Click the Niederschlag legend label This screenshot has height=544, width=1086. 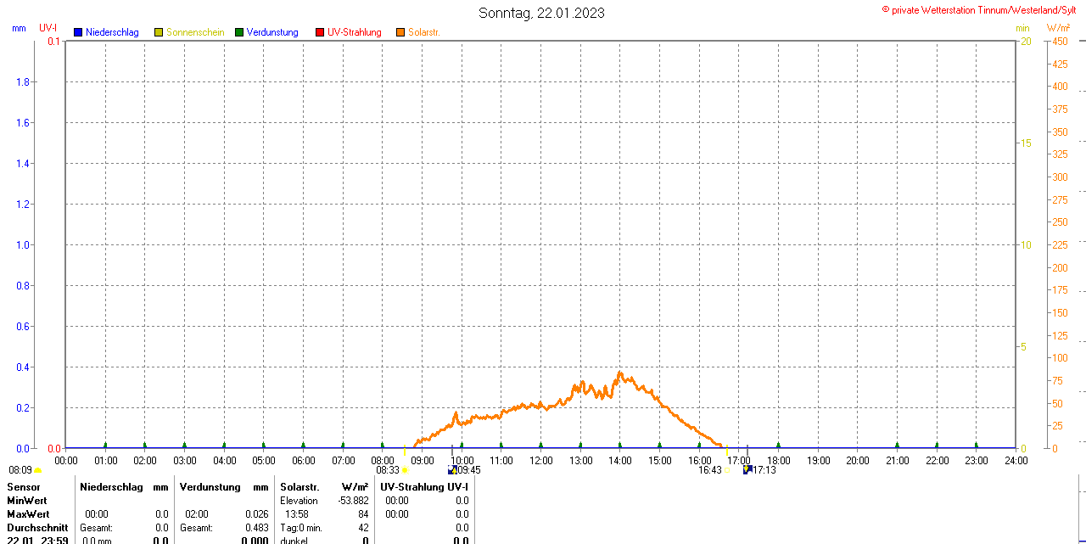112,32
